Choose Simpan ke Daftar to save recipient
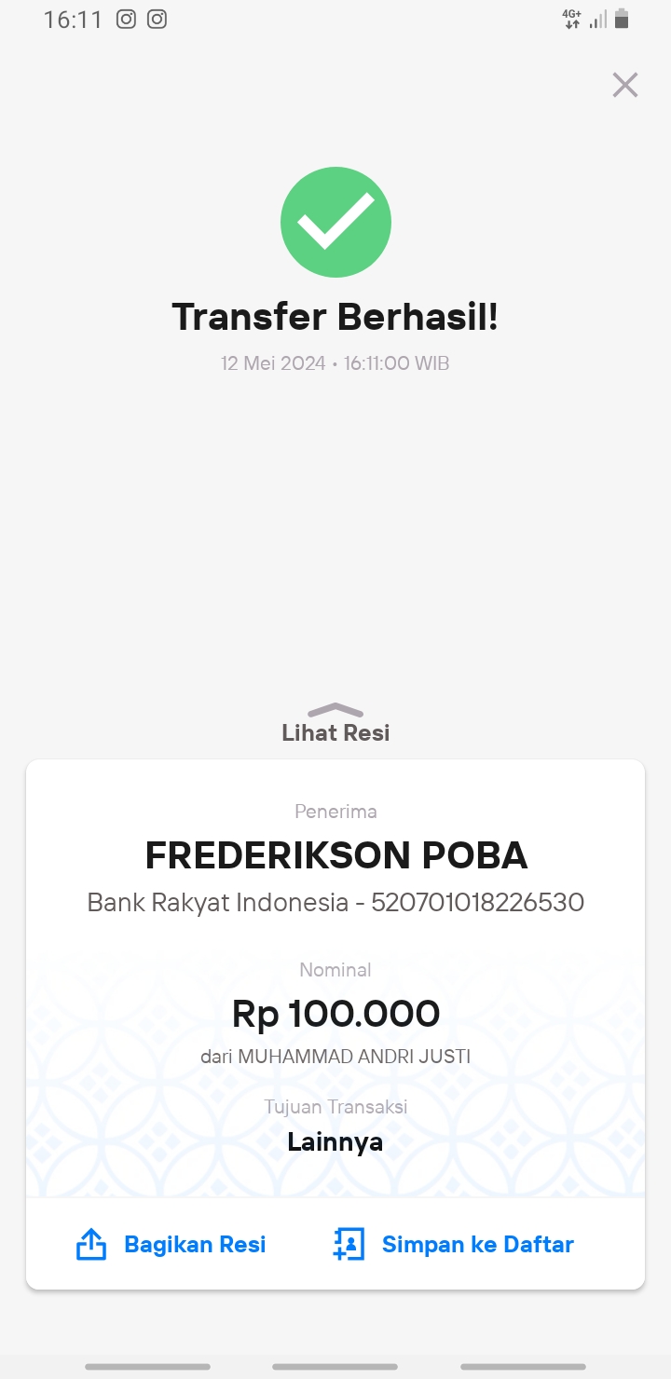Screen dimensions: 671x1379 point(478,1244)
